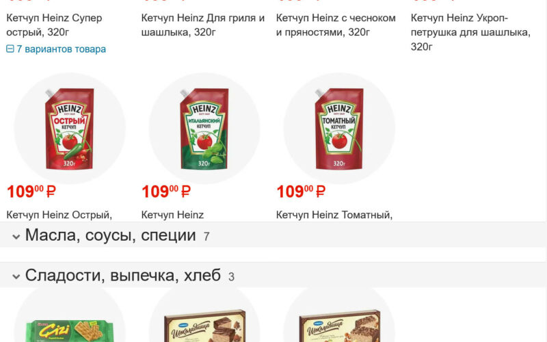547x342 pixels.
Task: Click the 109 ₽ price under Томатный ketchup
Action: (x=301, y=192)
